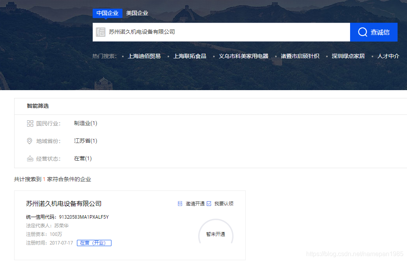Open the 深圳绿点家居 hot search
The width and height of the screenshot is (407, 261).
pyautogui.click(x=348, y=56)
